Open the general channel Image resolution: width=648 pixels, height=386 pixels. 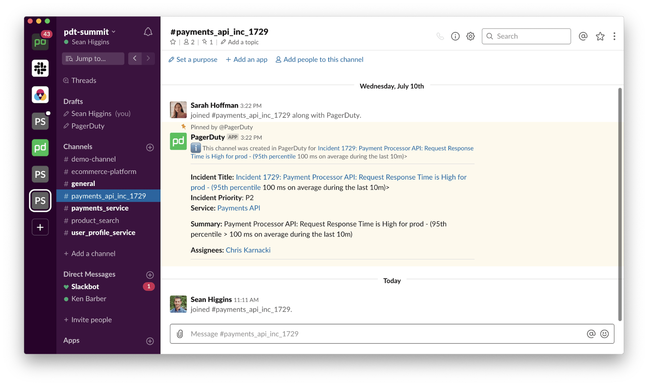click(x=83, y=184)
